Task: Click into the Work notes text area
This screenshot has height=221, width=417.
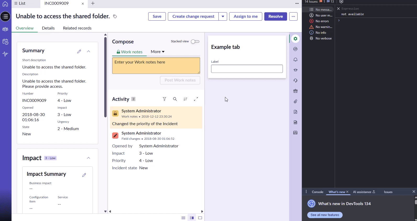Action: [x=156, y=66]
